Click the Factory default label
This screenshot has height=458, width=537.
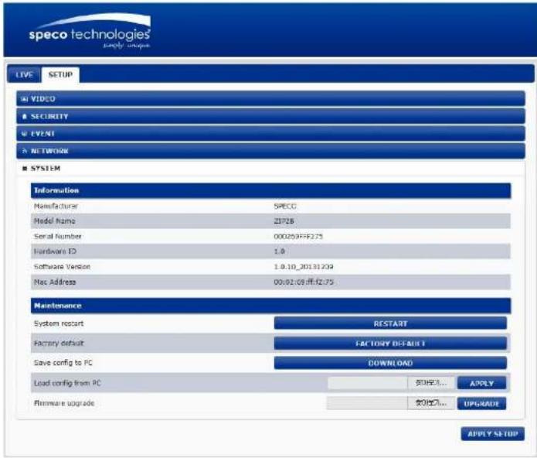59,343
